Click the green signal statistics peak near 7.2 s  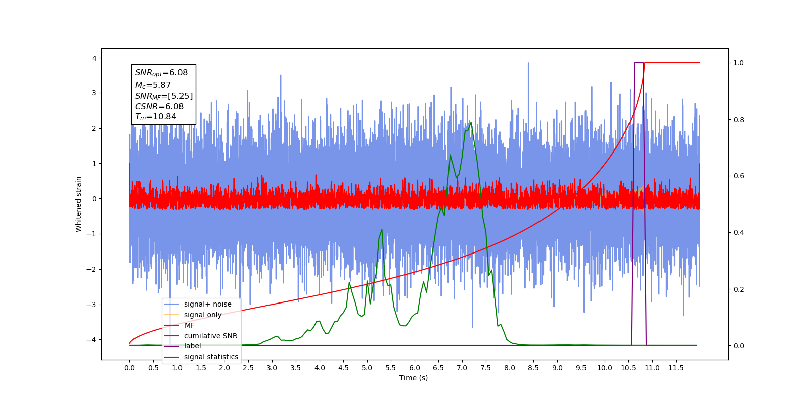point(471,122)
